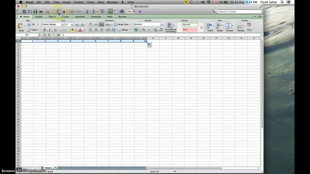The width and height of the screenshot is (310, 174).
Task: Increase font size with the large A icon
Action: 77,25
